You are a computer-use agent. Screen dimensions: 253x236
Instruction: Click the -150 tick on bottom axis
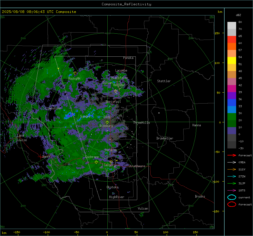[x=17, y=232]
